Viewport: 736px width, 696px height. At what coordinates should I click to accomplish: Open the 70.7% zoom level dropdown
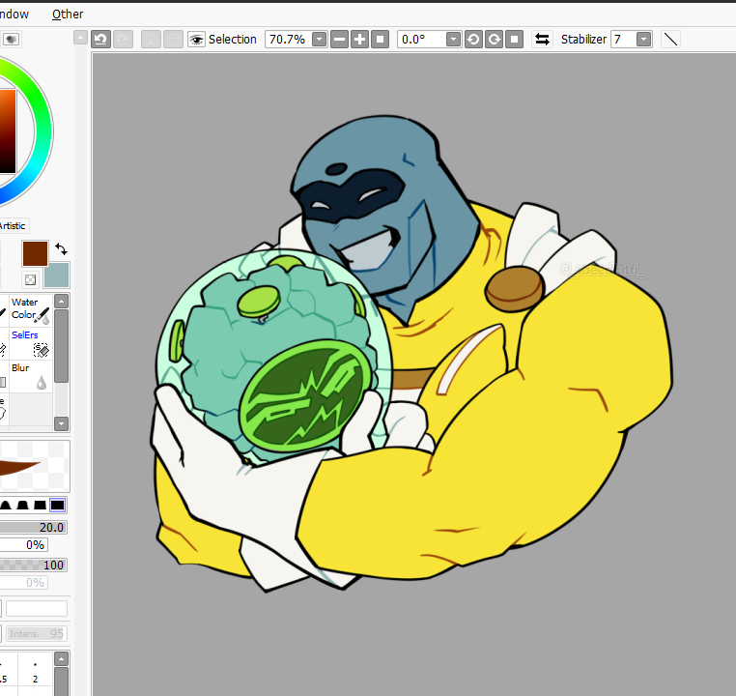pyautogui.click(x=319, y=40)
